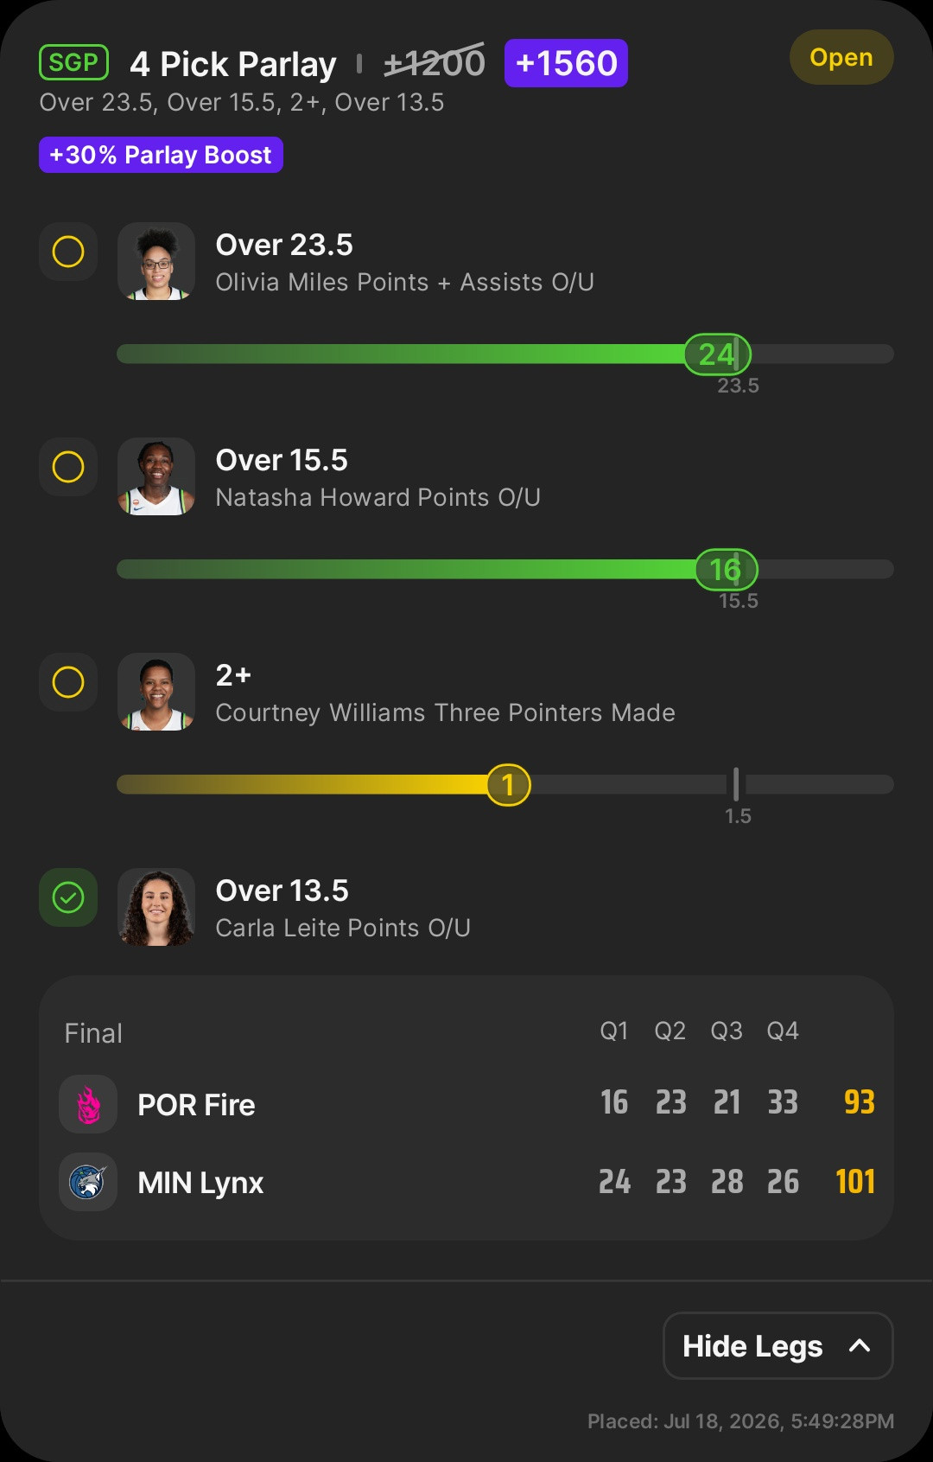Open Natasha Howard player headshot
The image size is (933, 1462).
(x=156, y=476)
